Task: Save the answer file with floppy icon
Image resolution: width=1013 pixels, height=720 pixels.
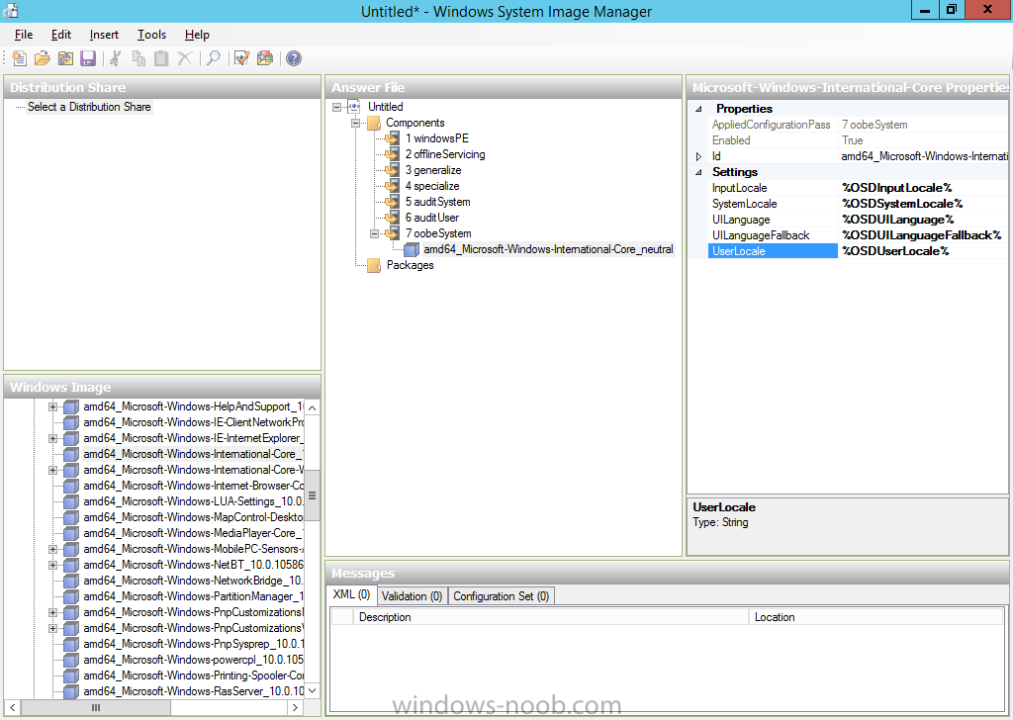Action: [88, 58]
